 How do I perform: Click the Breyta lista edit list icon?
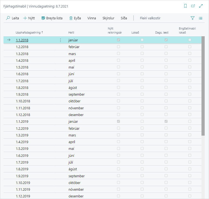click(x=43, y=18)
